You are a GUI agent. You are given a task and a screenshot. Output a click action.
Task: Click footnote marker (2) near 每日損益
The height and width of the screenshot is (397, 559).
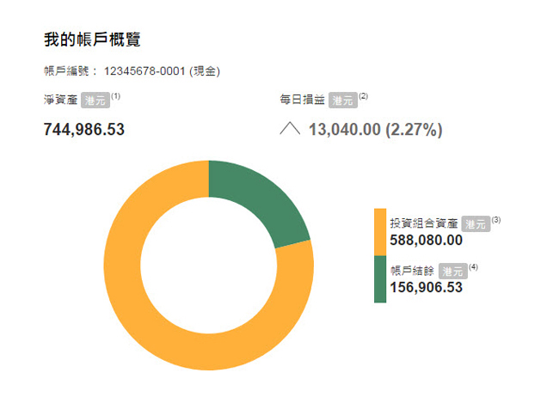(363, 96)
